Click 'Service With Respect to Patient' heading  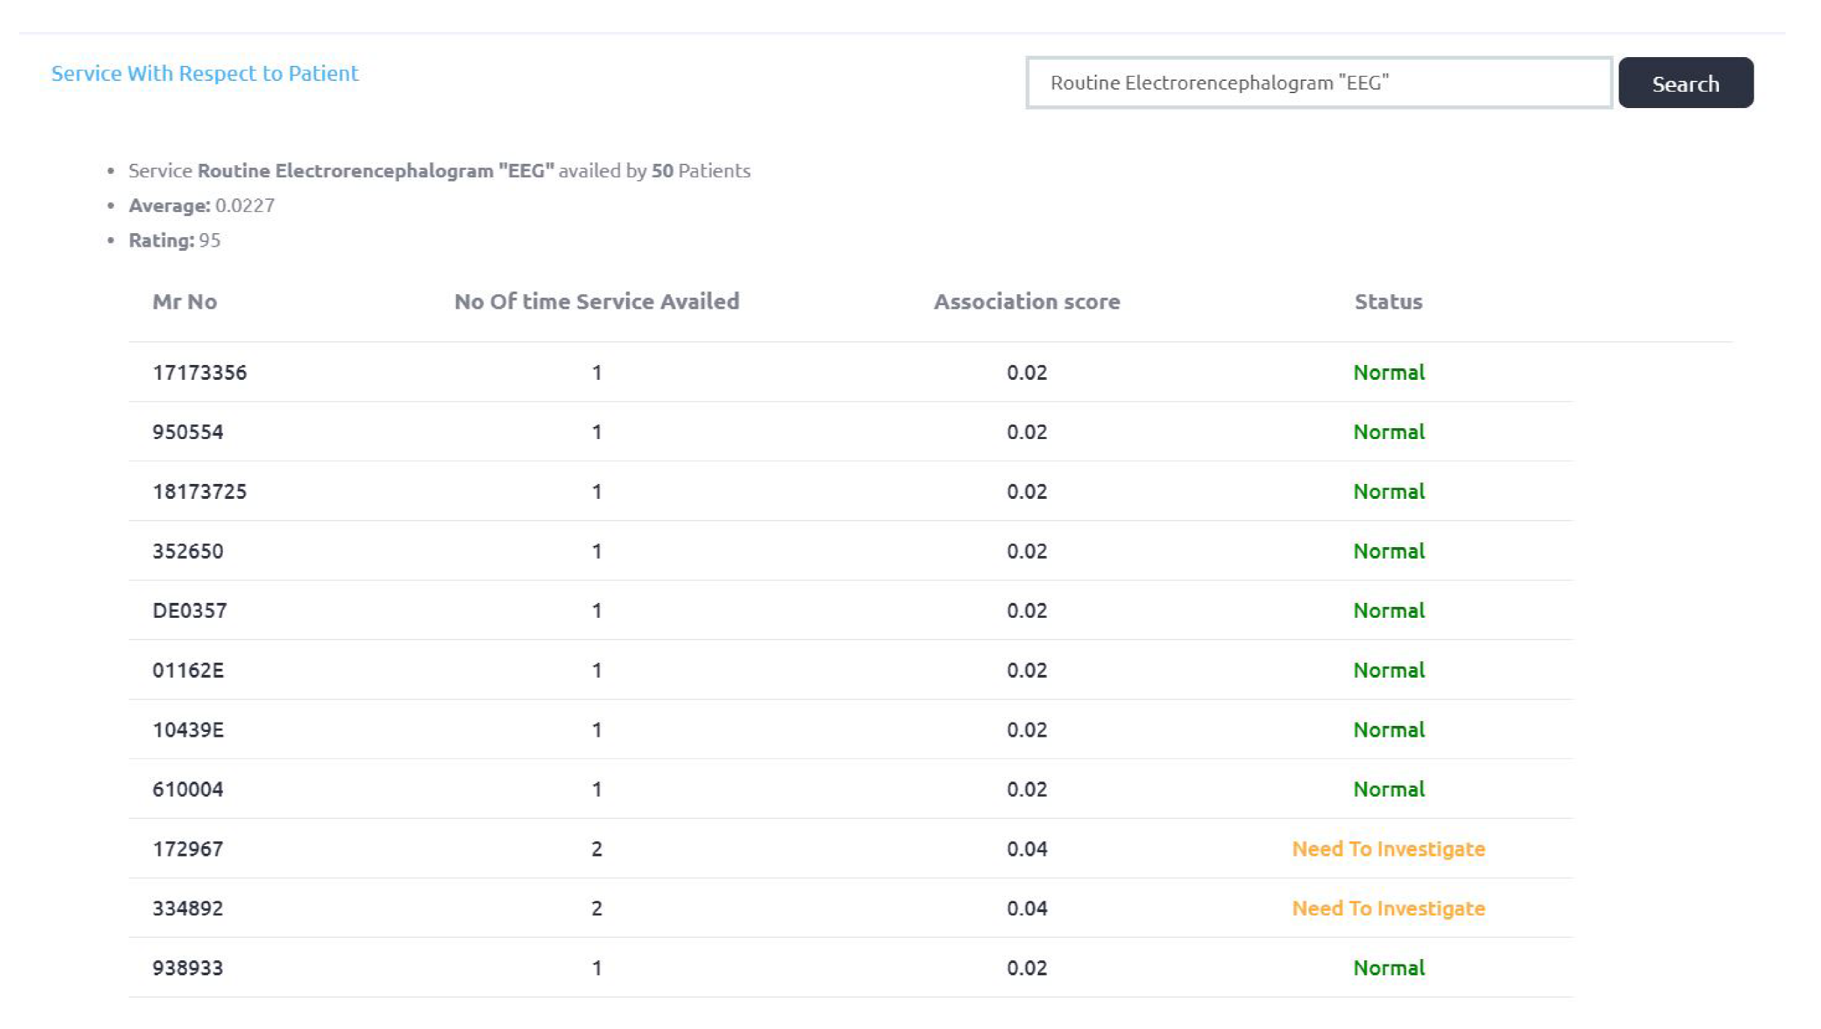205,73
